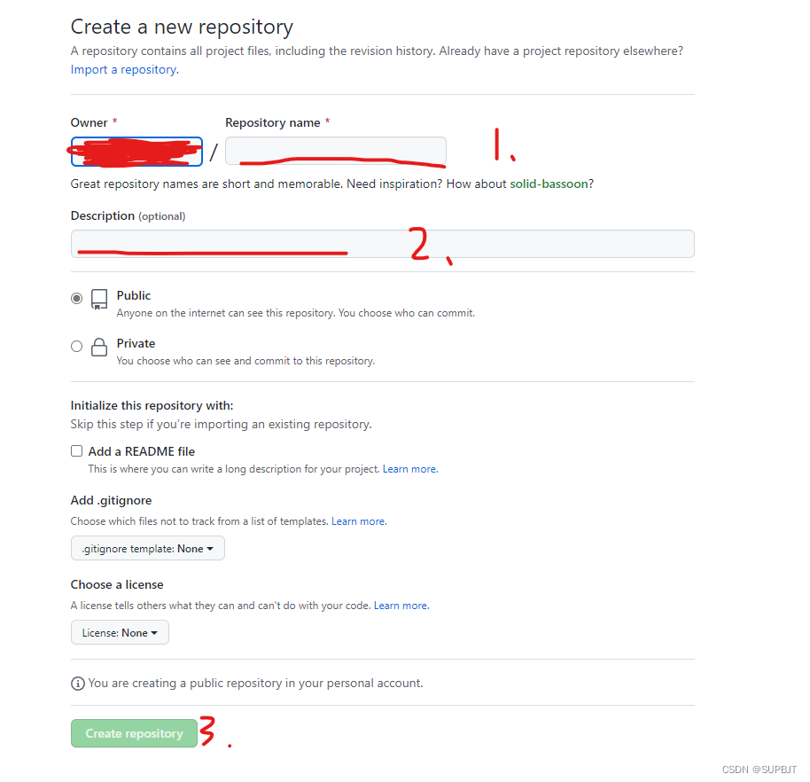The width and height of the screenshot is (810, 782).
Task: Select the Public radio button
Action: [76, 298]
